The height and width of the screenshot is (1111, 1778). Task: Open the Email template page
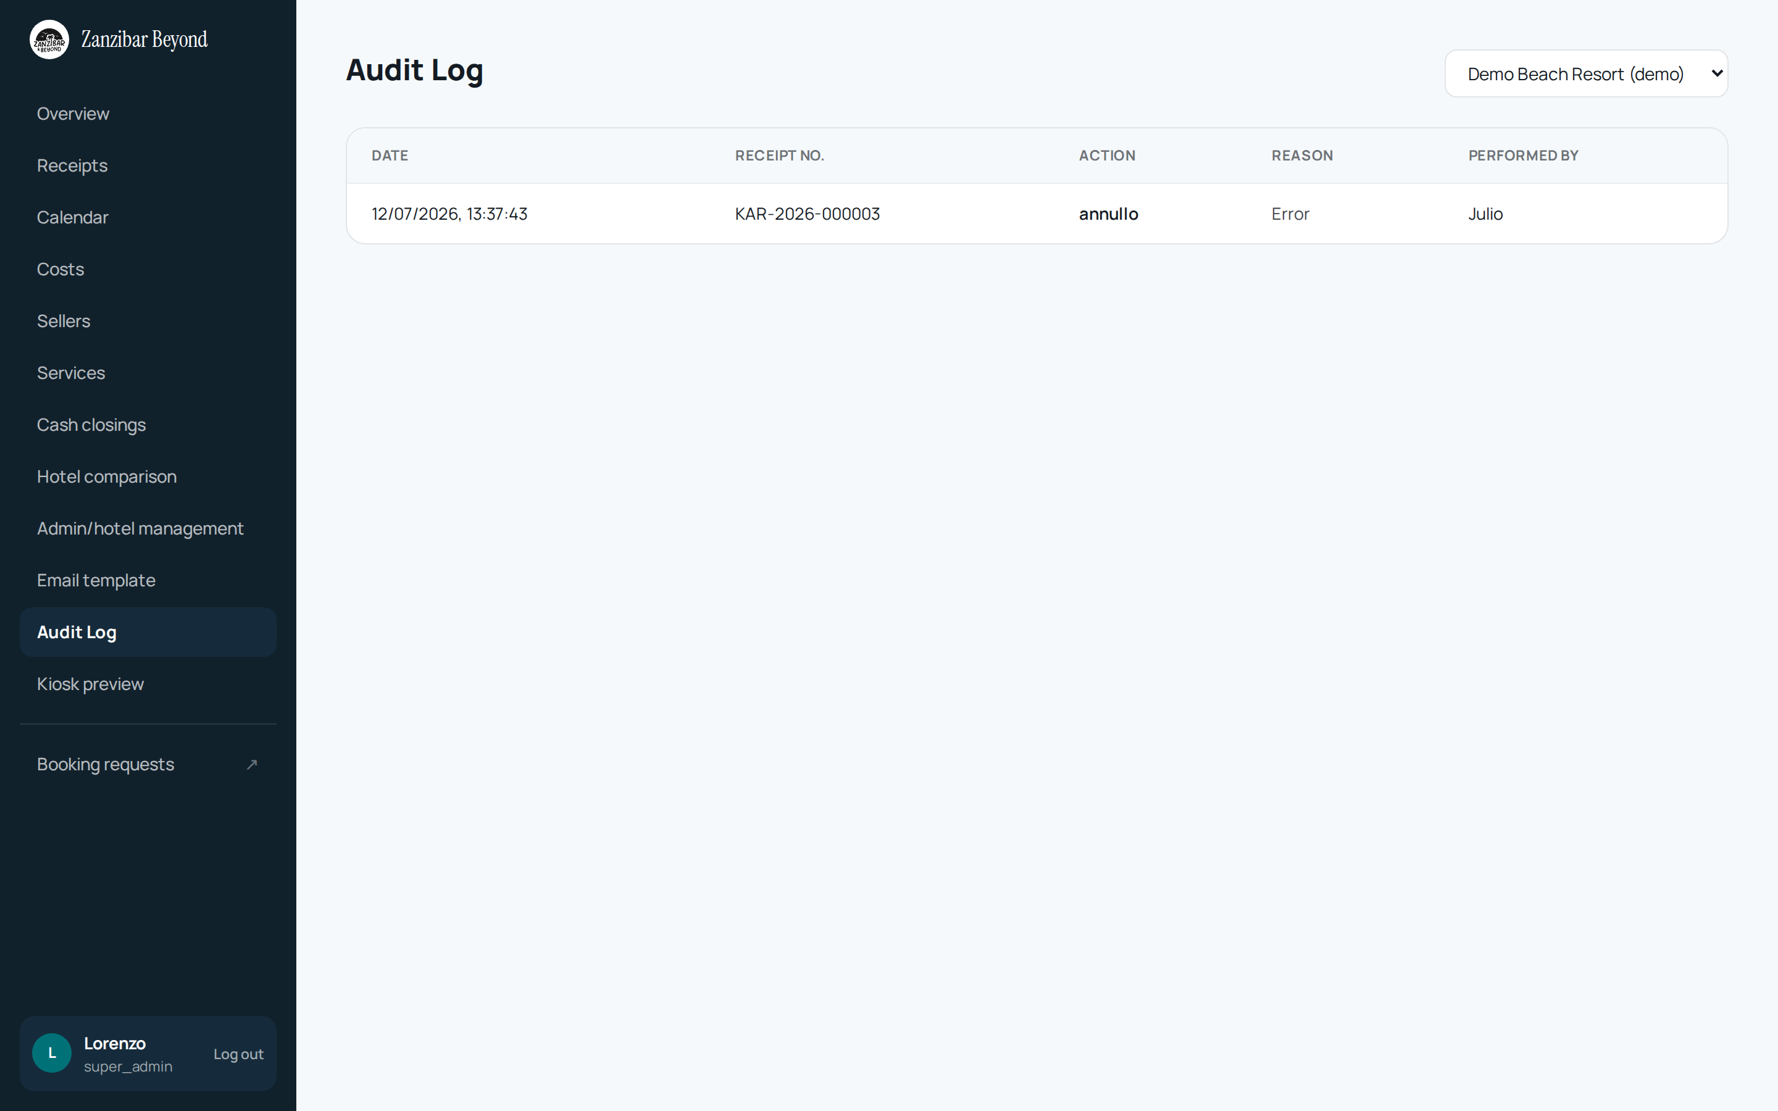pos(148,580)
